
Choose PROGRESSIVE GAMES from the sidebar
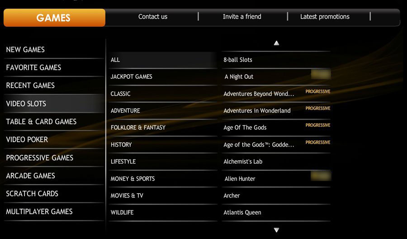click(x=39, y=158)
